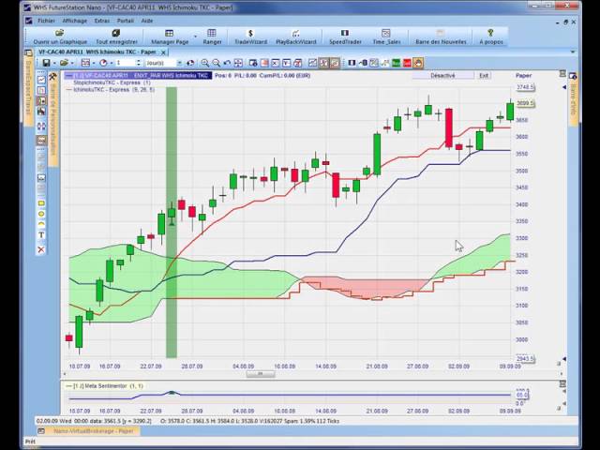Screen dimensions: 600x450
Task: Switch to Nano-VirtualBrokerage - Paper tab
Action: [94, 431]
